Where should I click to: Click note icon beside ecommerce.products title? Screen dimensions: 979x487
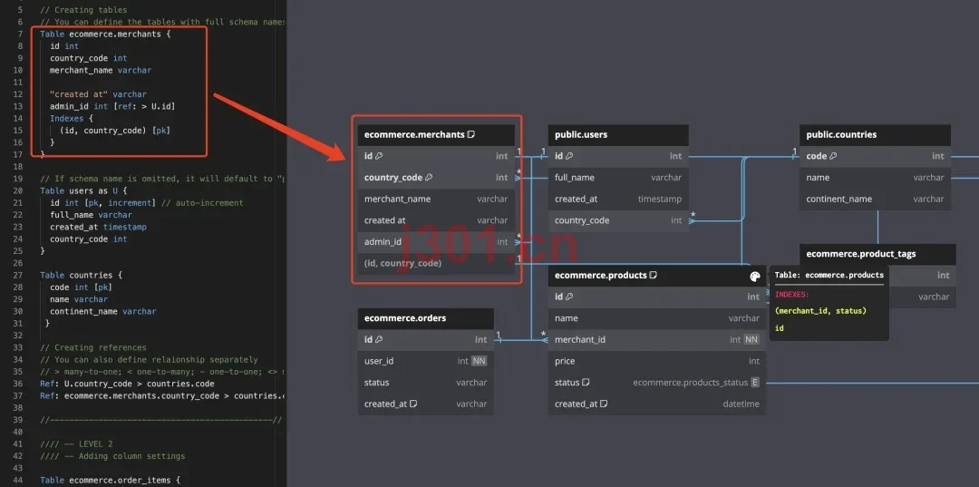point(653,275)
